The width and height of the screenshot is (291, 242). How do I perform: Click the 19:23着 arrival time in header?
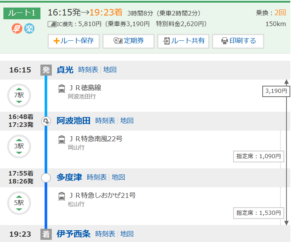pyautogui.click(x=106, y=12)
